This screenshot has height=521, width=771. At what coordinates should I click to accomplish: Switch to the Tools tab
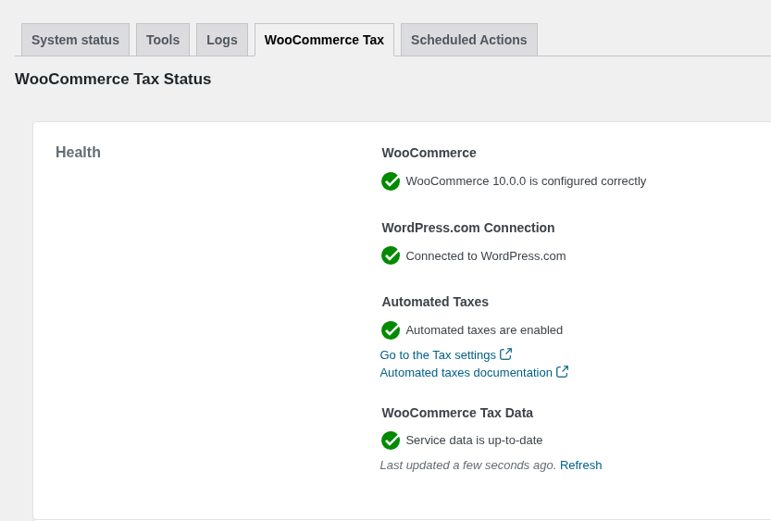click(163, 40)
